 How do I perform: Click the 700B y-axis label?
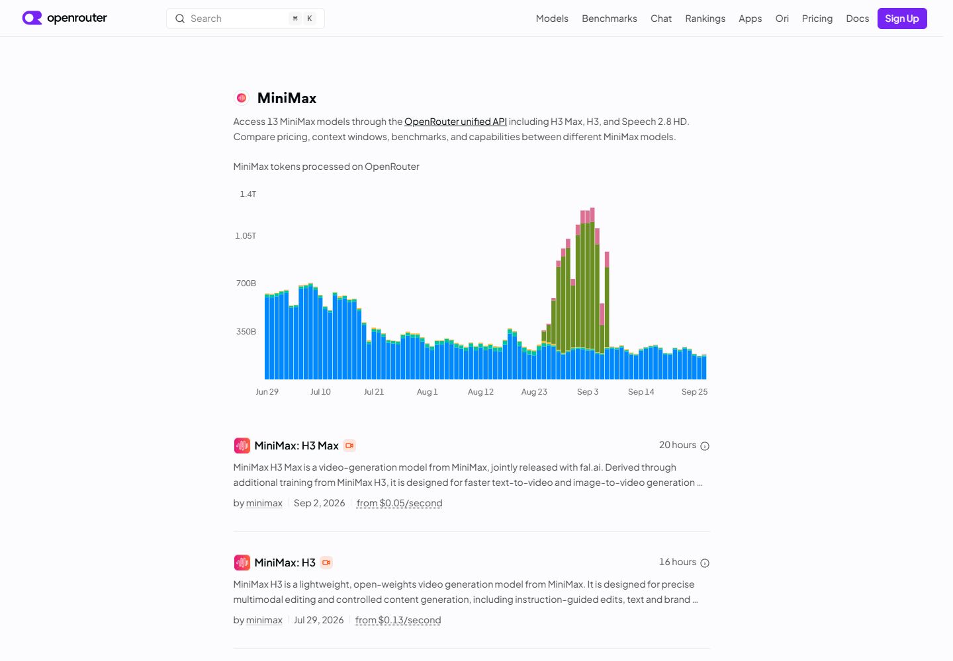246,284
